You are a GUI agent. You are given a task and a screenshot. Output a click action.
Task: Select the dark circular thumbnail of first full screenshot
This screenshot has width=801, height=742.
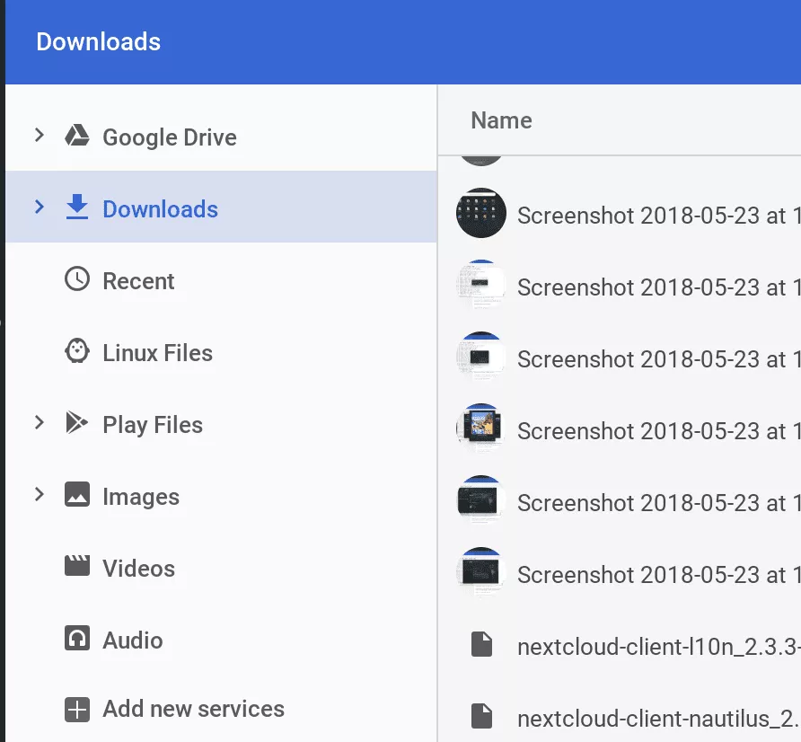(481, 214)
